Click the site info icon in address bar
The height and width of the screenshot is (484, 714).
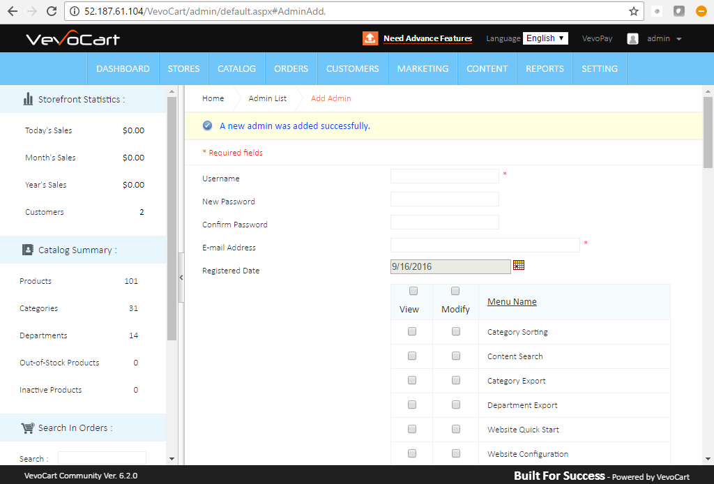point(75,12)
